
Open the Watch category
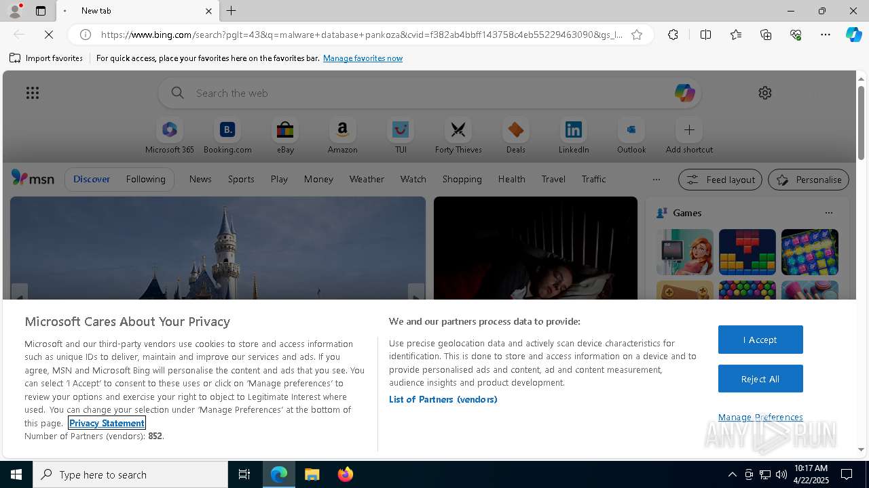click(413, 179)
